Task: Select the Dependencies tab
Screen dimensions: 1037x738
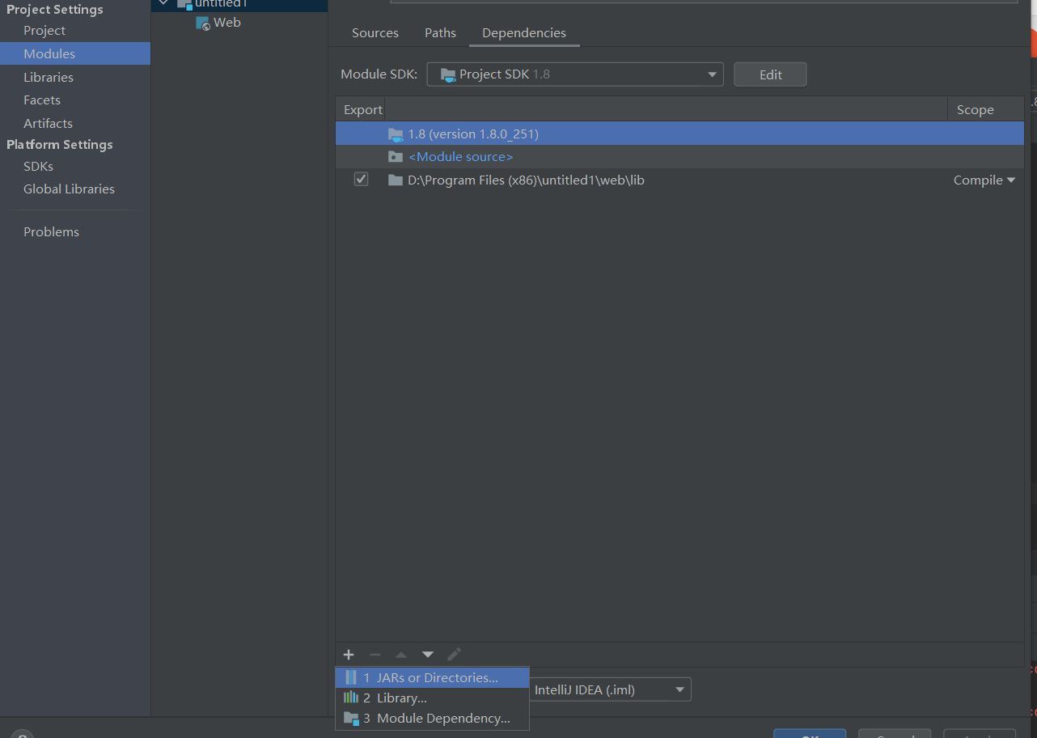Action: point(524,33)
